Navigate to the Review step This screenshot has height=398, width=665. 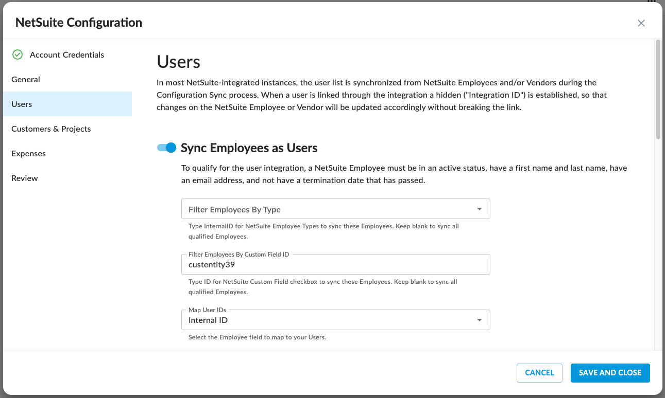24,178
